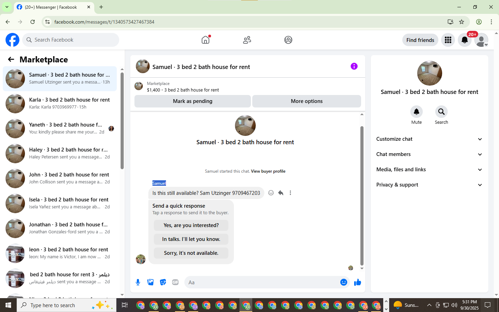React to Samuel's message with emoji icon

tap(271, 193)
